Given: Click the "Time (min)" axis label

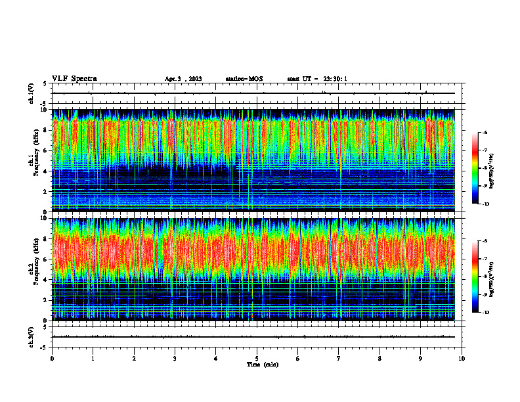Looking at the screenshot, I should pos(263,365).
